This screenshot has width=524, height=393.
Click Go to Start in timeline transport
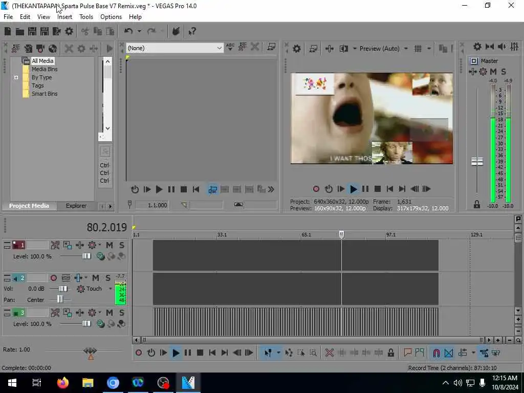(x=212, y=353)
